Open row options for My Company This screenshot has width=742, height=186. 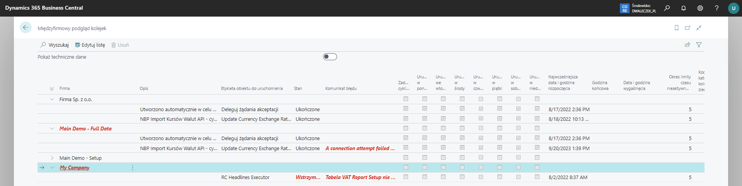point(133,168)
